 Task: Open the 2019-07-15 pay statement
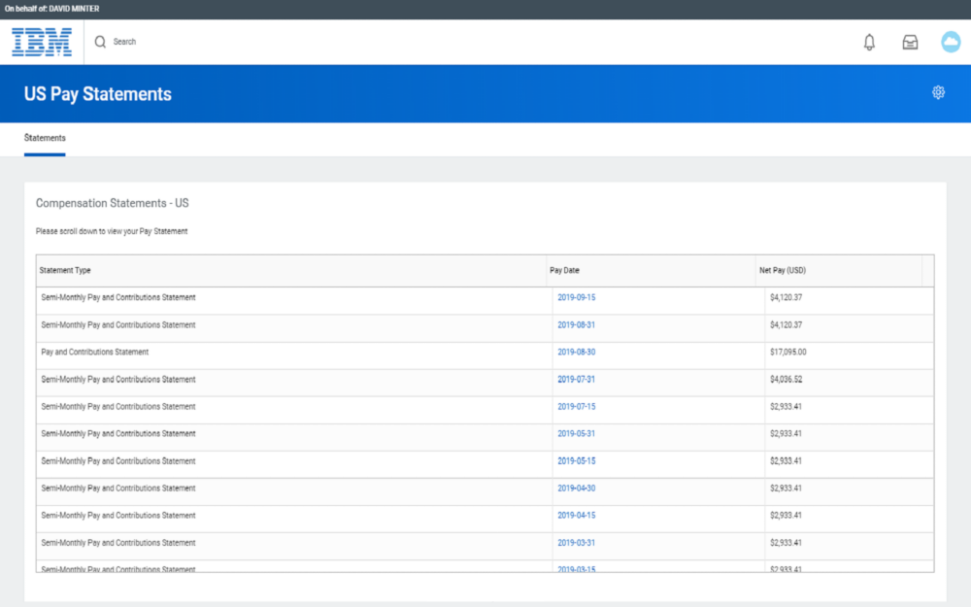576,406
